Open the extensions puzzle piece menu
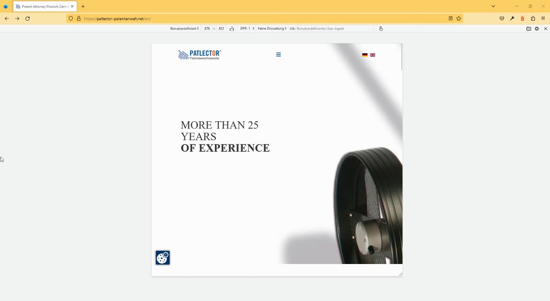This screenshot has width=550, height=301. coord(533,18)
